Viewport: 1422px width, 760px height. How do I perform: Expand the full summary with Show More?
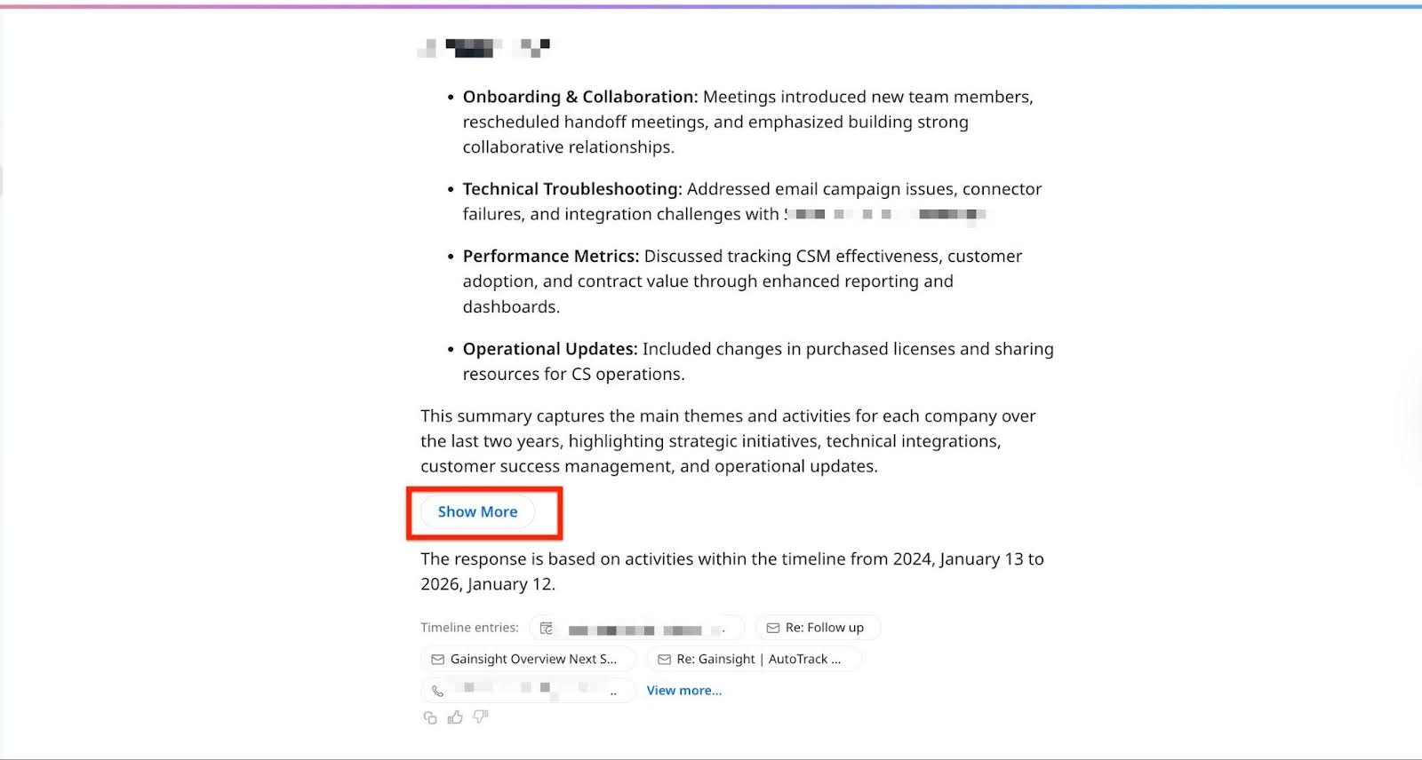click(x=477, y=511)
